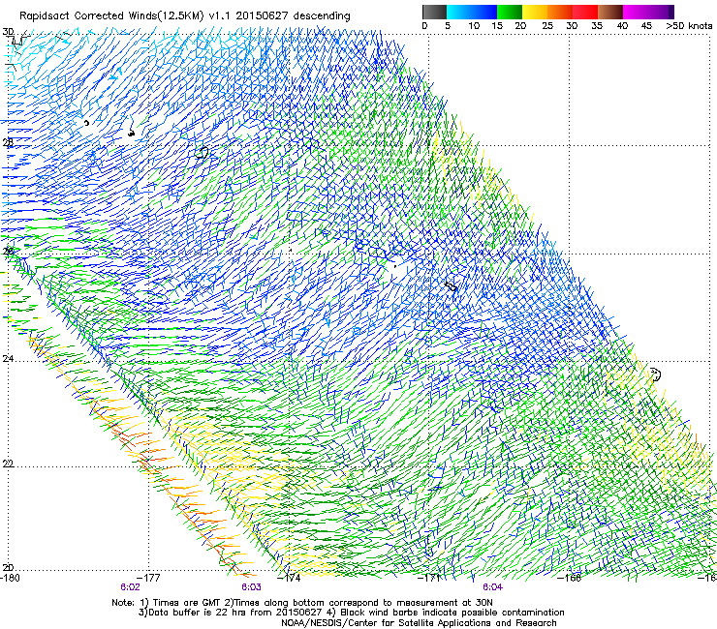Click the purple swath time "6:04"
This screenshot has width=717, height=629.
pyautogui.click(x=492, y=587)
